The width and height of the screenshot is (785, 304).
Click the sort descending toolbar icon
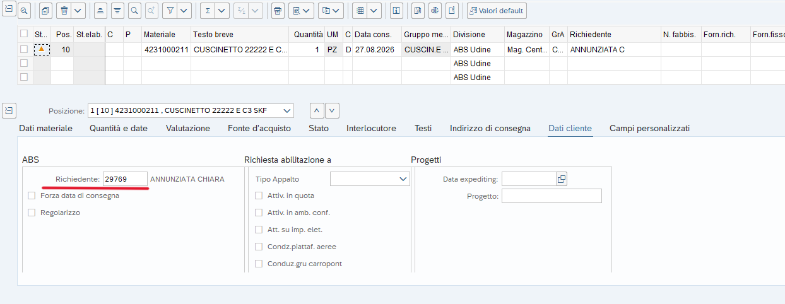pos(117,11)
